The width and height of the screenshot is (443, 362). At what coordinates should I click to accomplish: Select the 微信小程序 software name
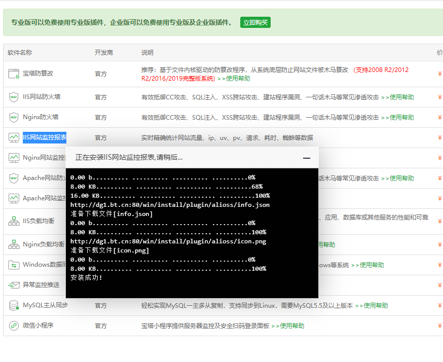pyautogui.click(x=38, y=325)
